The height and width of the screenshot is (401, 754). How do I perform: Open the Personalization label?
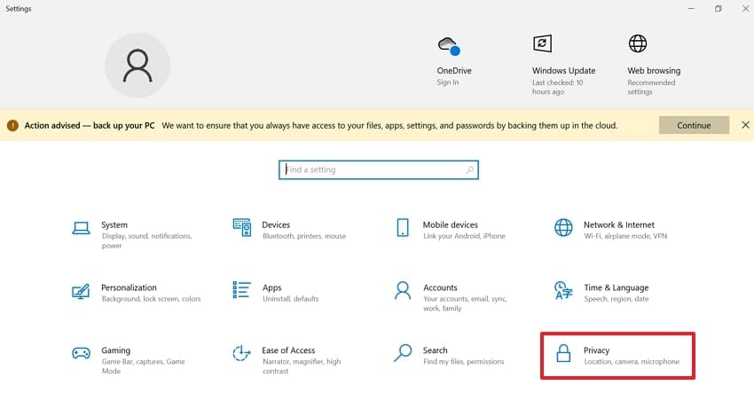pos(129,287)
